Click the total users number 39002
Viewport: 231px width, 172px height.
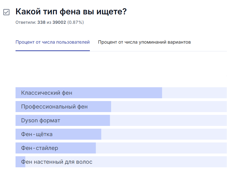(x=59, y=22)
